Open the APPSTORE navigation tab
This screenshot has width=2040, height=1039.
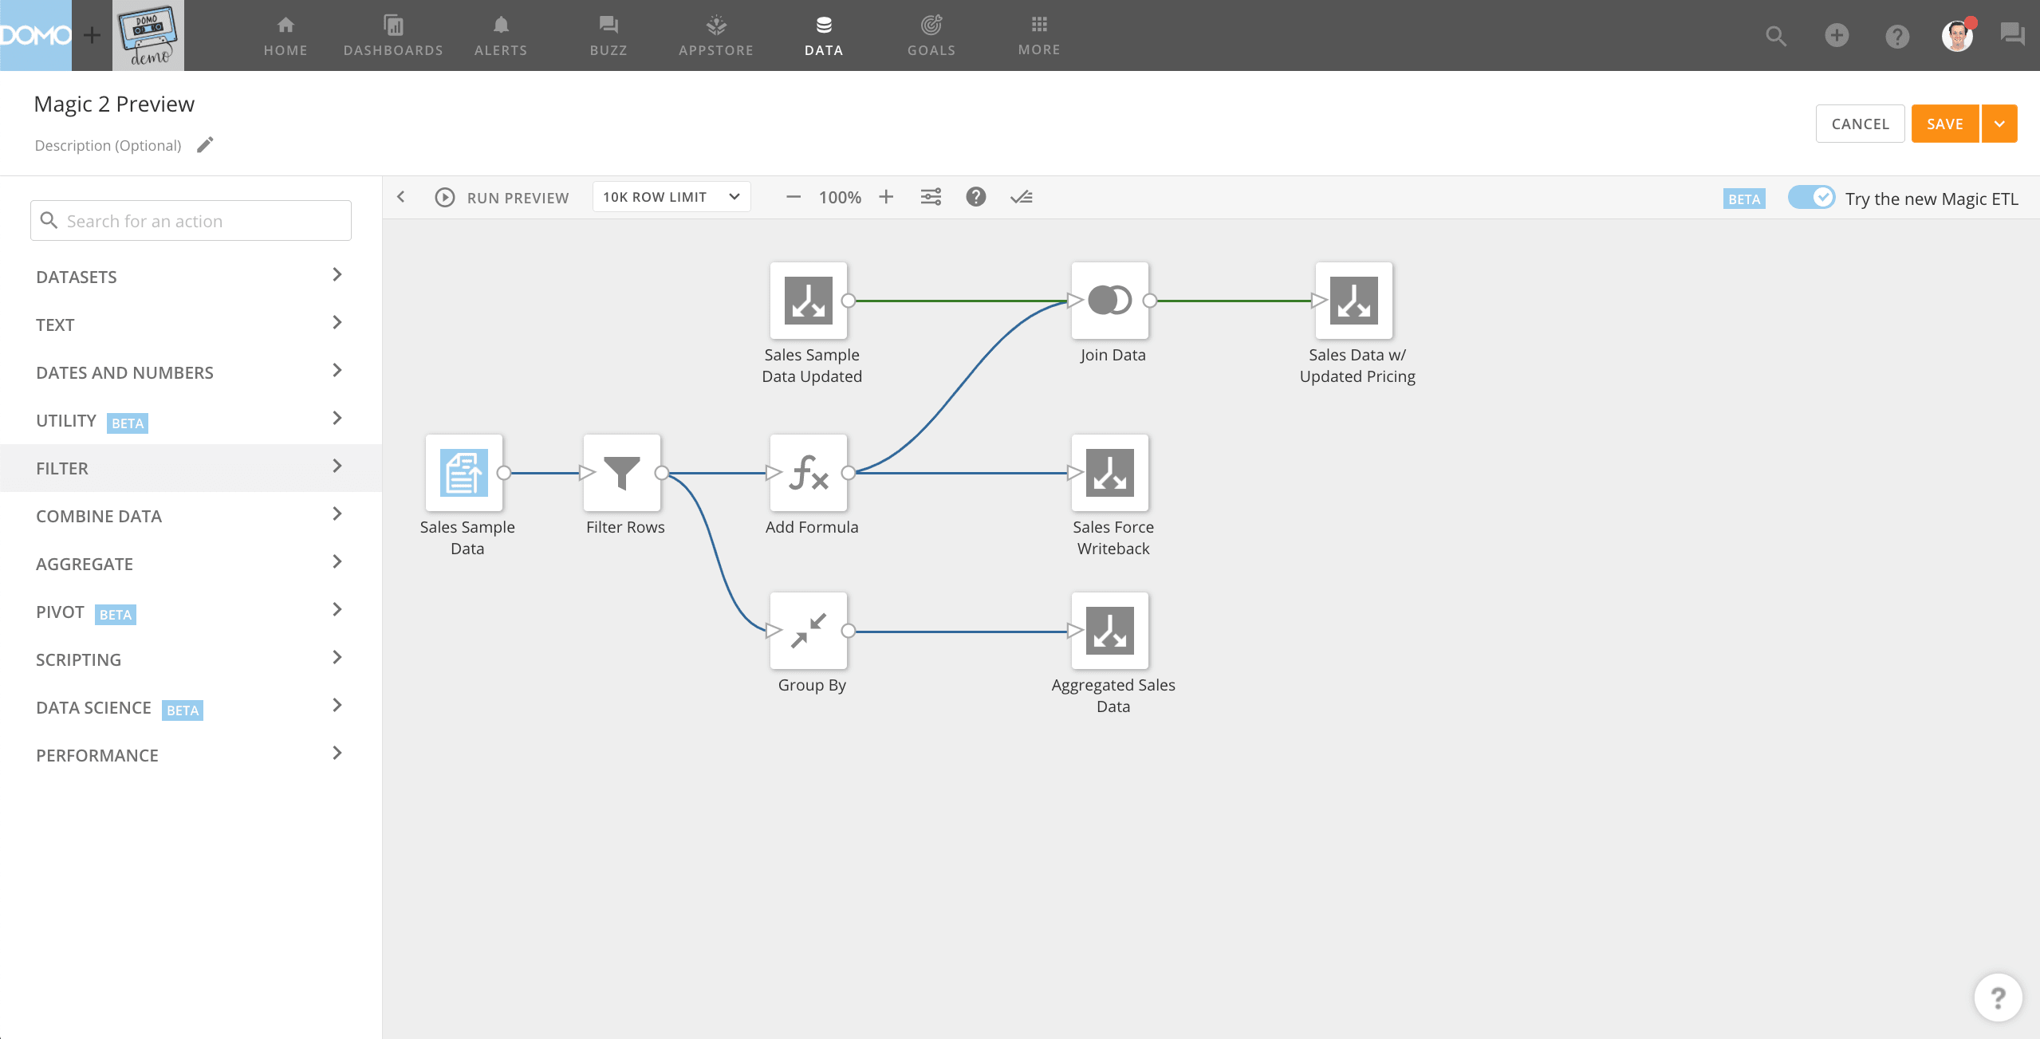tap(715, 35)
